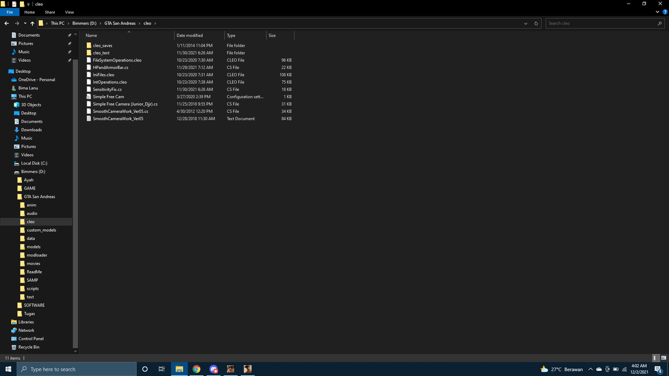Refresh the cleo folder view
This screenshot has height=376, width=669.
coord(536,23)
